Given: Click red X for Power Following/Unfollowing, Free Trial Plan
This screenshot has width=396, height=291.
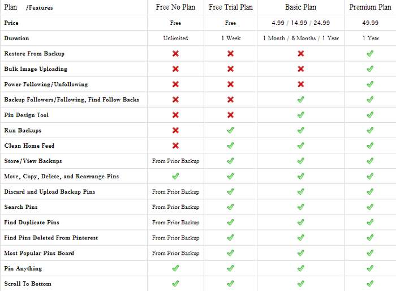Looking at the screenshot, I should pos(230,84).
